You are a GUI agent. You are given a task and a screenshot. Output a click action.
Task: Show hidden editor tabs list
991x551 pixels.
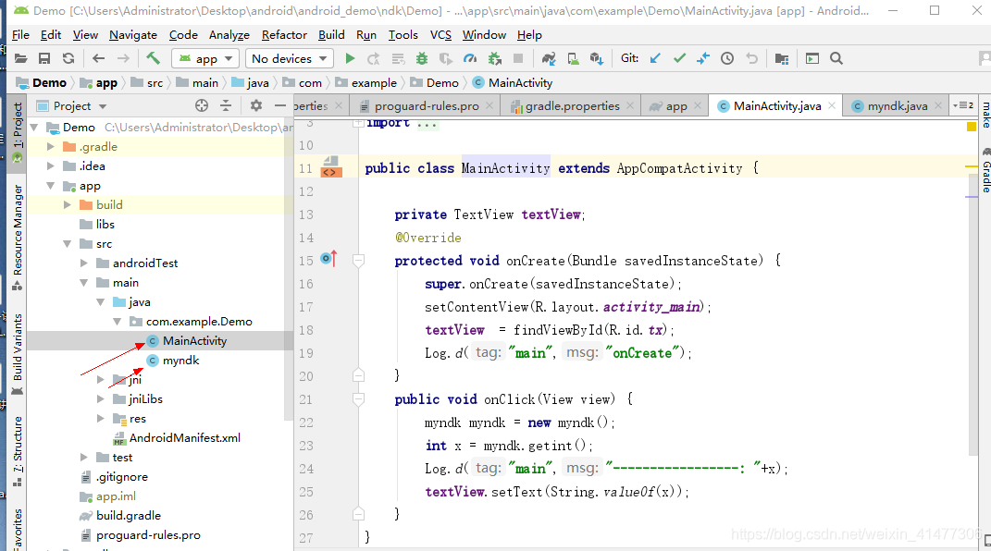964,105
